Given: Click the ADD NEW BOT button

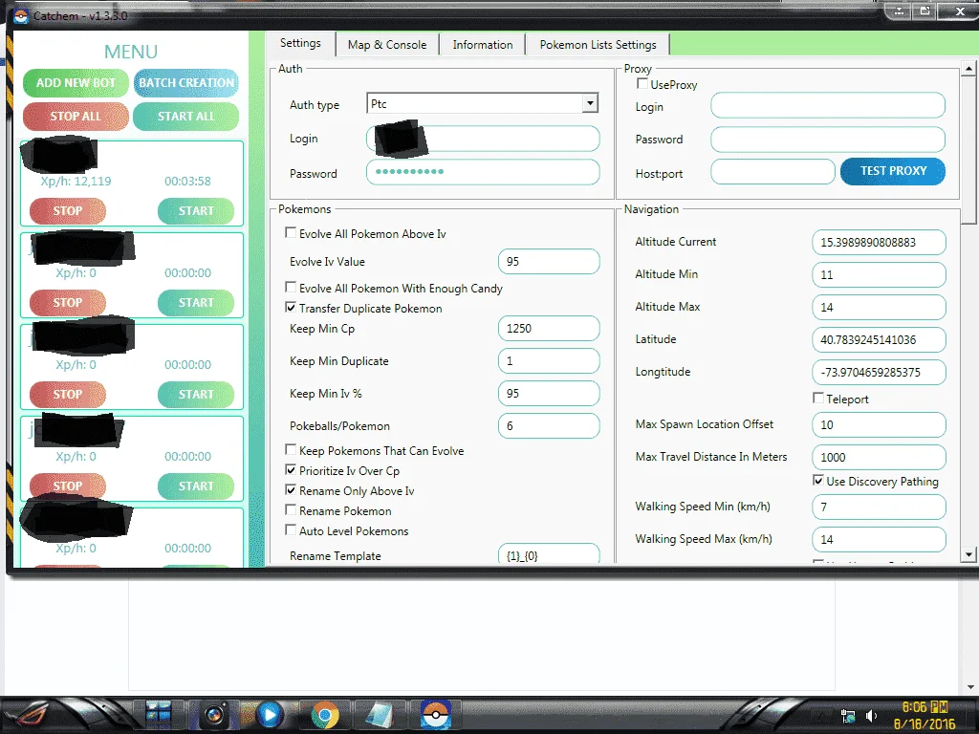Looking at the screenshot, I should coord(76,82).
